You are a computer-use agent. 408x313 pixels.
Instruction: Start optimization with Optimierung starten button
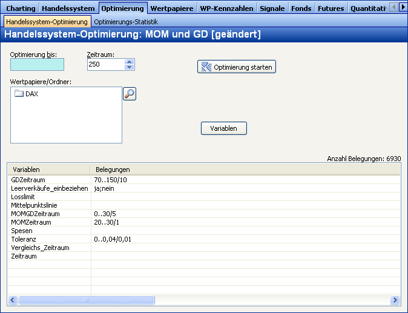pyautogui.click(x=237, y=67)
